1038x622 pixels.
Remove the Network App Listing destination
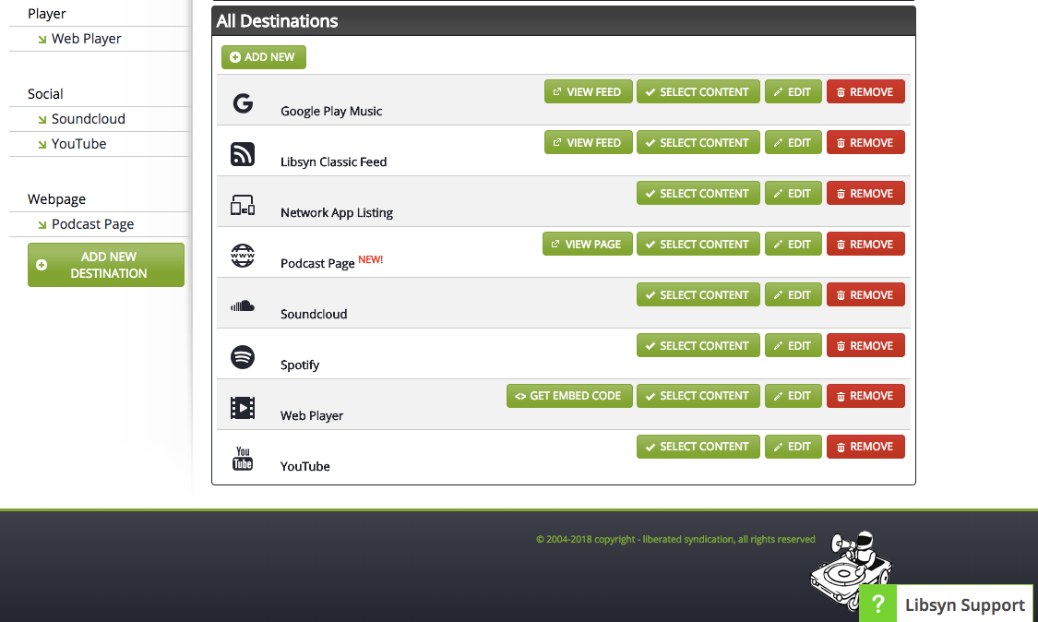(x=865, y=194)
